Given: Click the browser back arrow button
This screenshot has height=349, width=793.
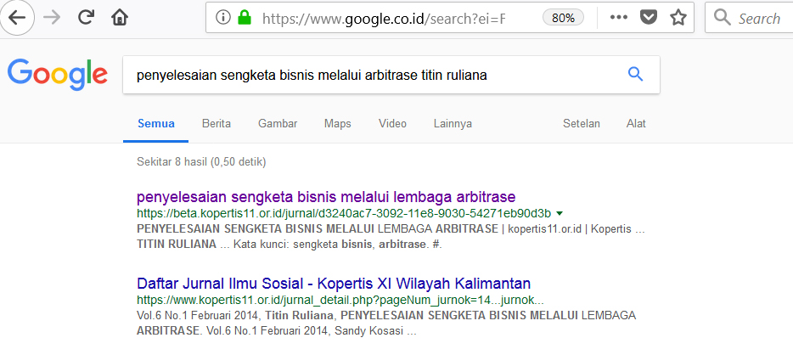Looking at the screenshot, I should pyautogui.click(x=16, y=17).
